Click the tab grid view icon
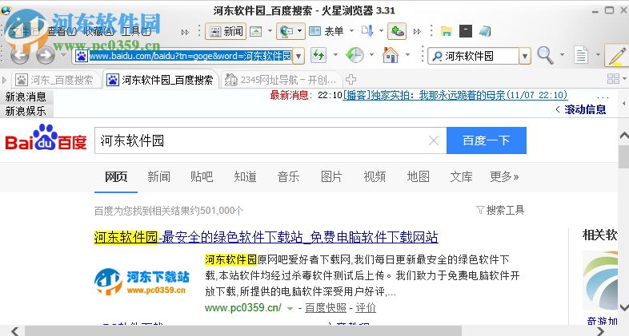The height and width of the screenshot is (336, 629). pyautogui.click(x=613, y=79)
